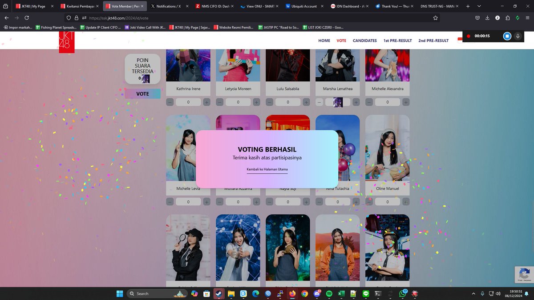Decrease the vote count for Michelle Levia
The image size is (534, 300).
tap(170, 202)
